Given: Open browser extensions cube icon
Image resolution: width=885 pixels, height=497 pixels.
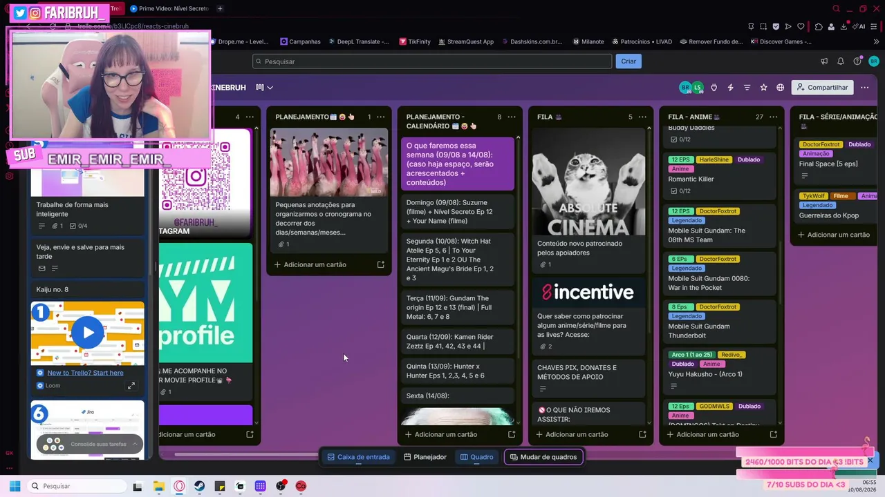Looking at the screenshot, I should tap(819, 26).
